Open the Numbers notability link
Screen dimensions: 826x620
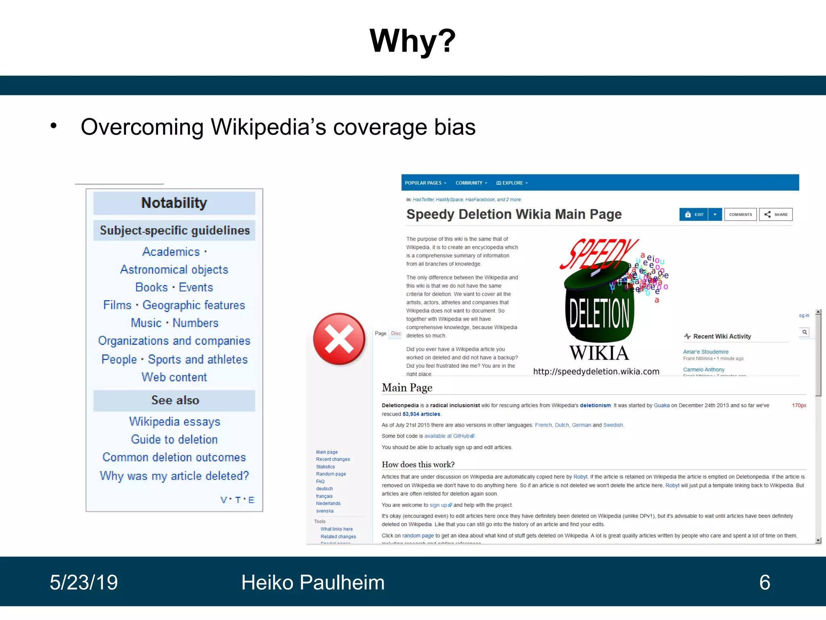coord(196,323)
